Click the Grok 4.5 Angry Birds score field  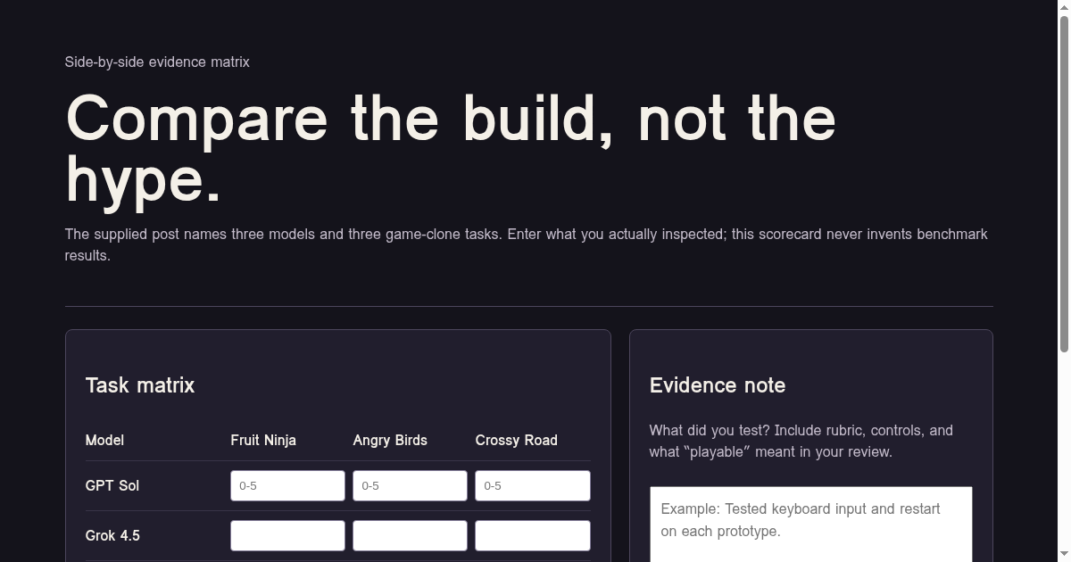410,535
